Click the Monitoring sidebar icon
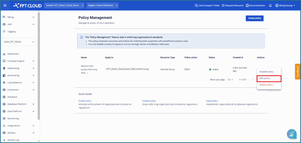This screenshot has height=143, width=301. pyautogui.click(x=4, y=118)
